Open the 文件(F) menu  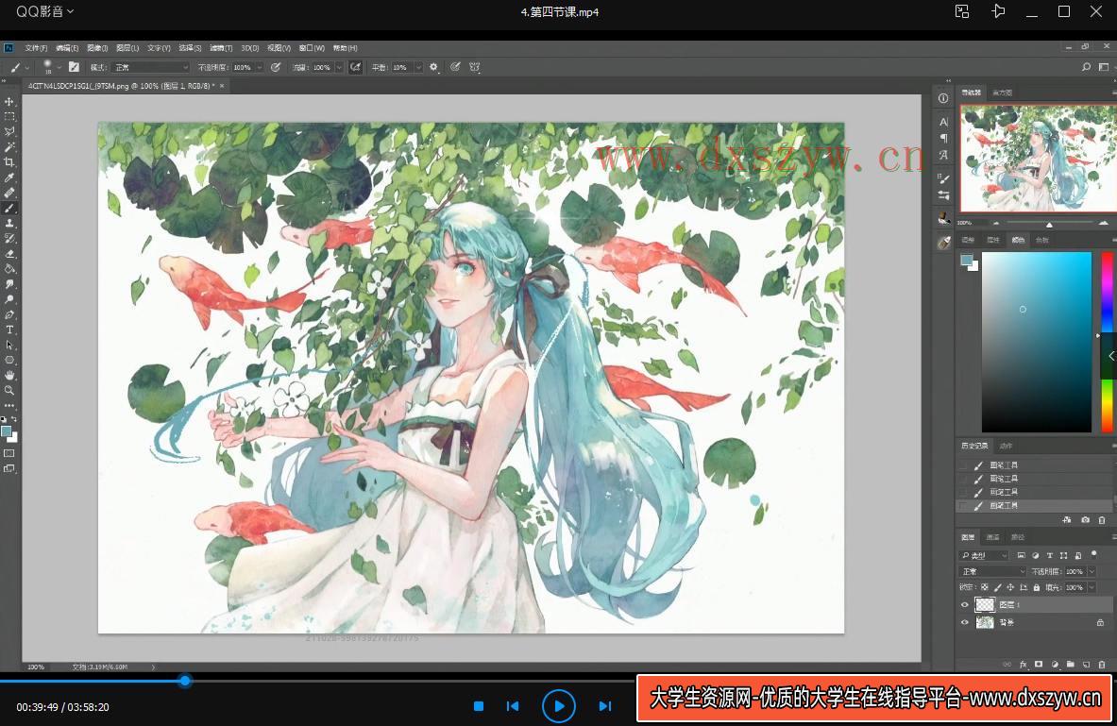click(36, 48)
